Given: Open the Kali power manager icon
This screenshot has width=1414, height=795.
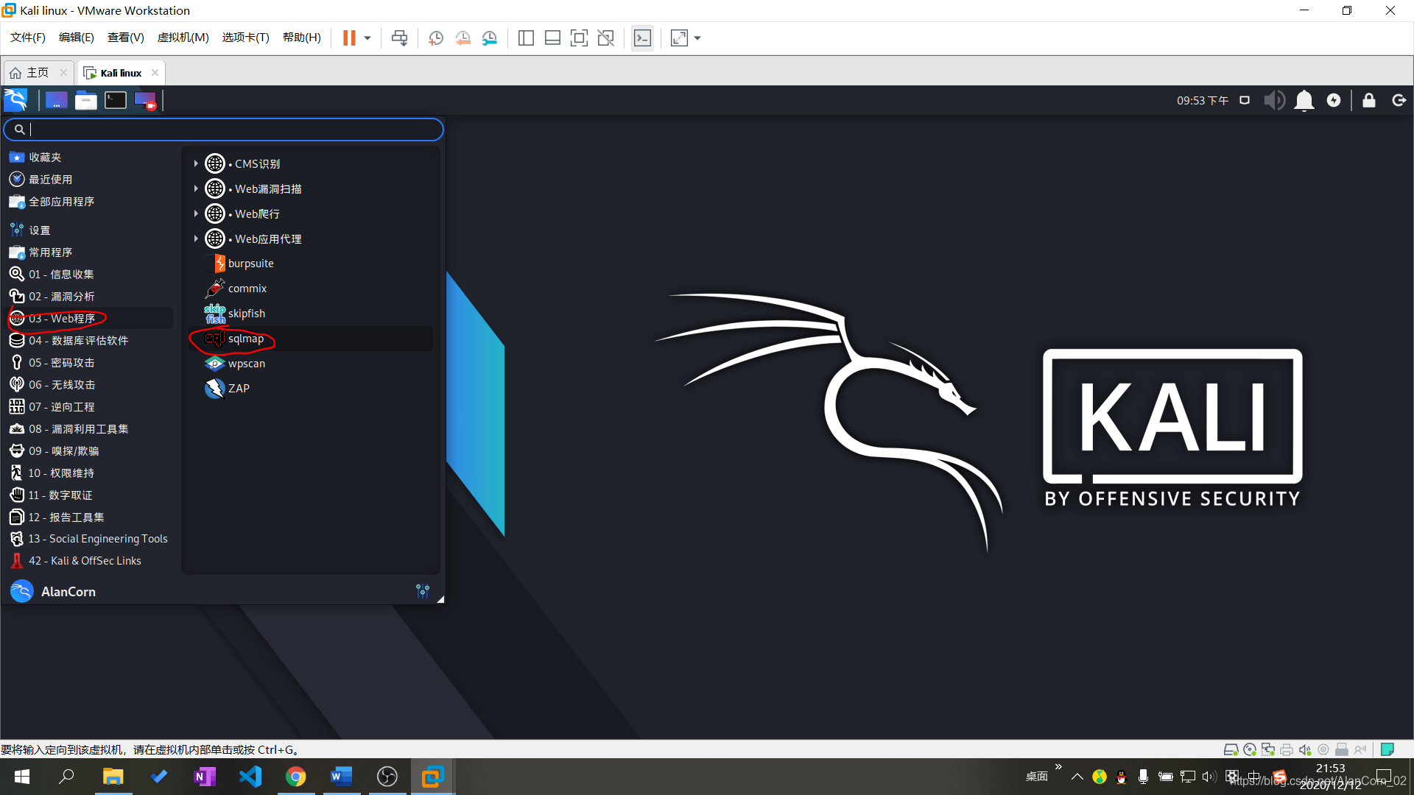Looking at the screenshot, I should click(1334, 100).
